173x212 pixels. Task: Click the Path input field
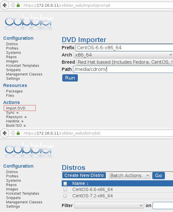pos(123,69)
